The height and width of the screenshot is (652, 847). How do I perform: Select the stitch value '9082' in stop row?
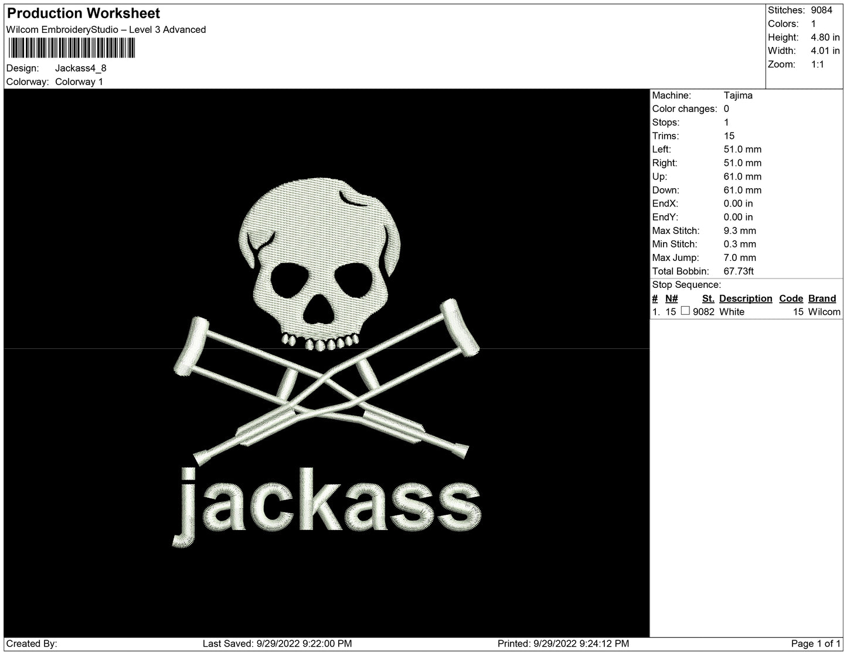(703, 312)
